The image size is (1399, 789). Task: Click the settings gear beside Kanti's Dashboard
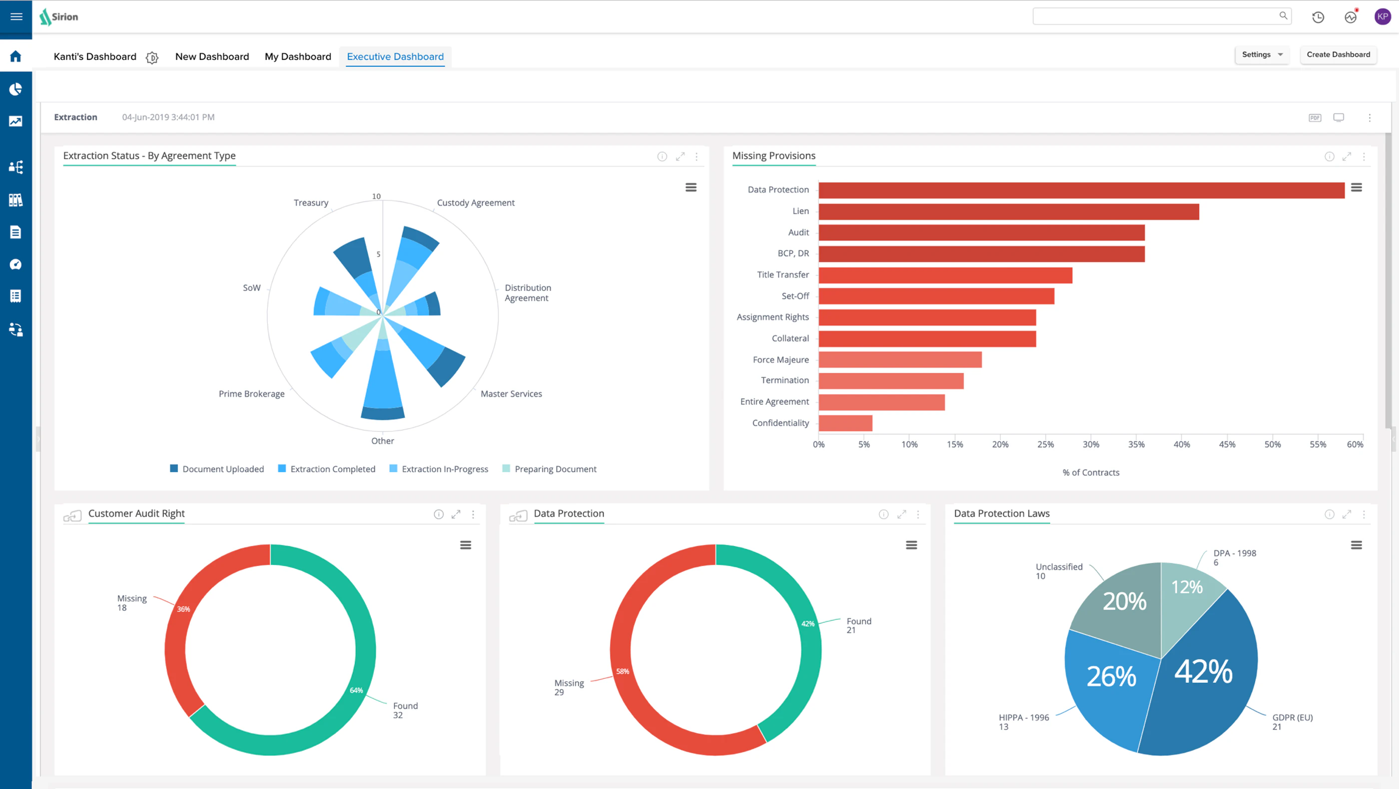(x=152, y=57)
